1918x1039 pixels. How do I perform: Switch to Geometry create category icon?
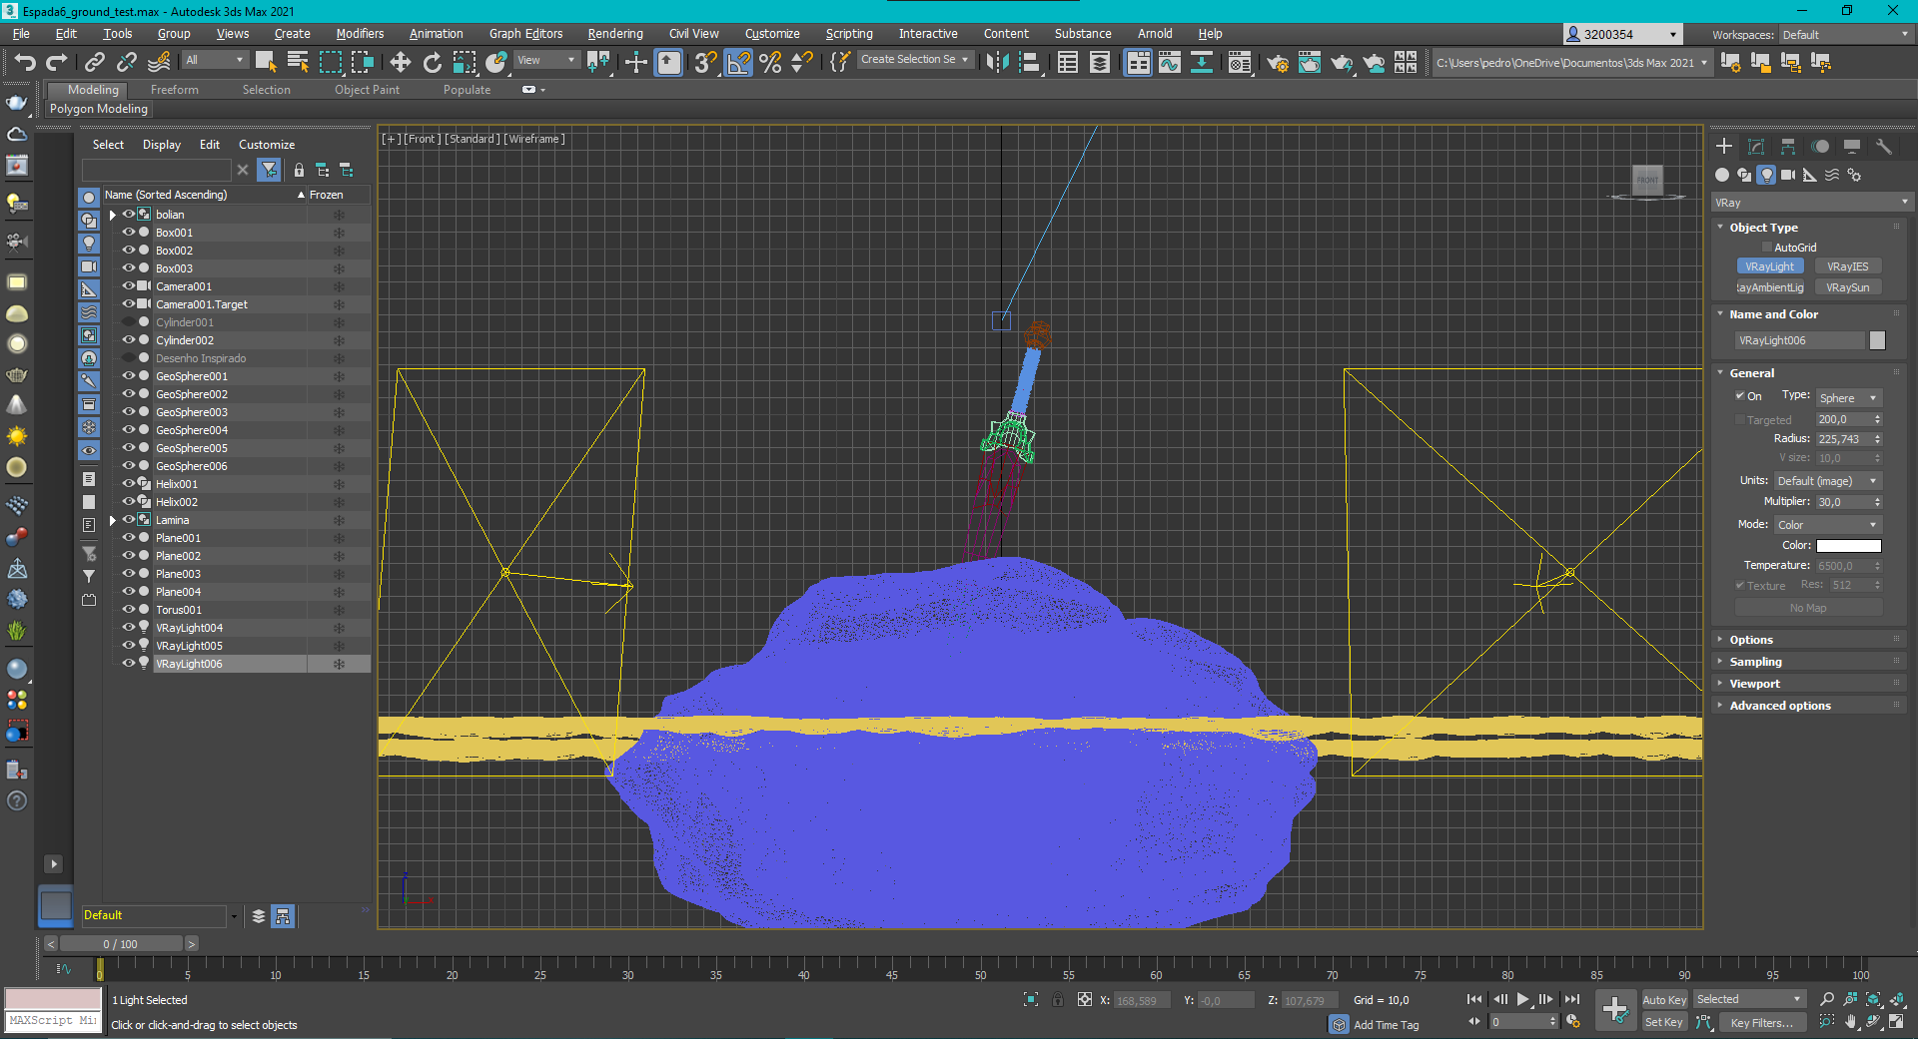coord(1722,175)
